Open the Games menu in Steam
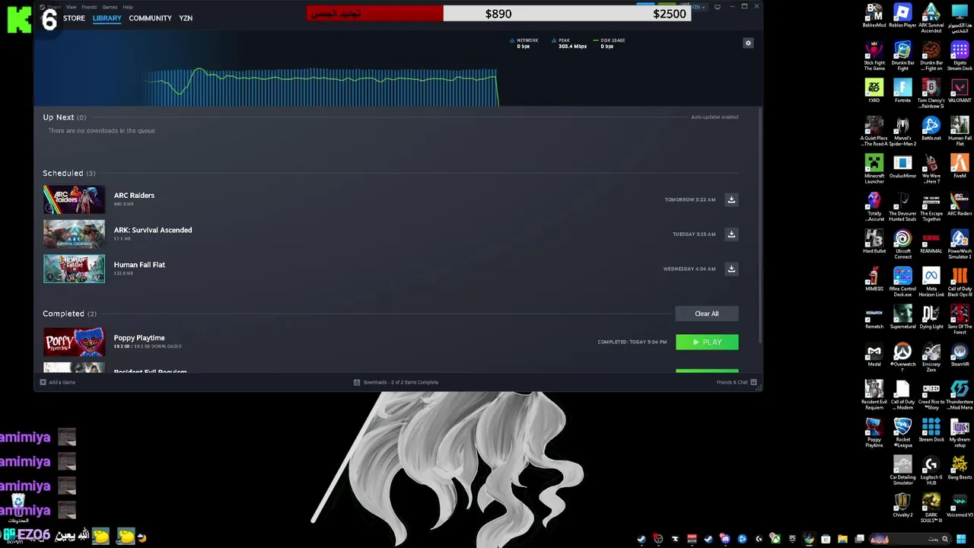Viewport: 974px width, 548px height. [x=110, y=7]
